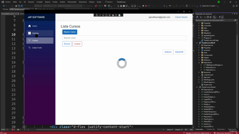Pause debugging with the pause icon
The height and width of the screenshot is (134, 239).
[143, 6]
